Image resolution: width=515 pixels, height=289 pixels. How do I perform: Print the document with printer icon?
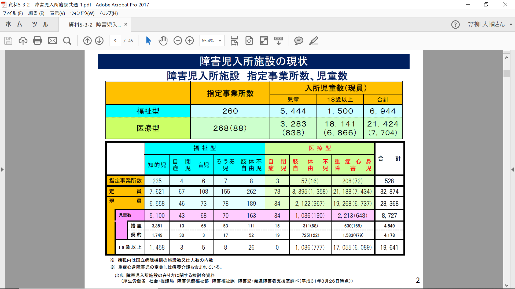click(x=38, y=41)
